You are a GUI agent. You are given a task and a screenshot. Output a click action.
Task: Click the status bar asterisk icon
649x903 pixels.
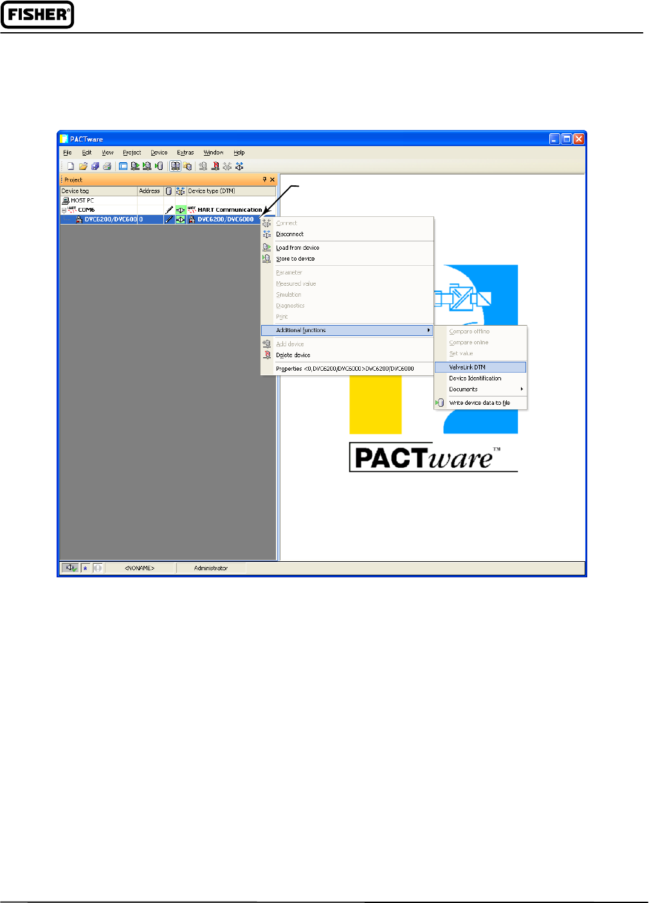tap(85, 568)
